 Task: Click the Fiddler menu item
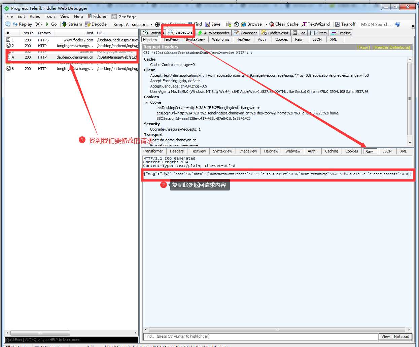click(x=97, y=16)
